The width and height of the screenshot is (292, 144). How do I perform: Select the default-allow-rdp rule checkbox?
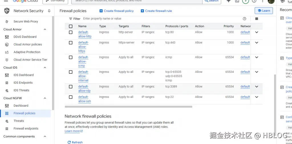[71, 87]
